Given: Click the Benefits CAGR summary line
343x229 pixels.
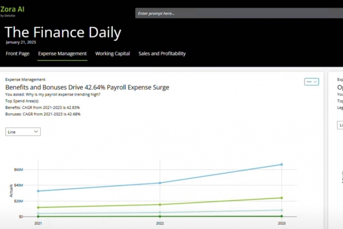Looking at the screenshot, I should coord(43,107).
